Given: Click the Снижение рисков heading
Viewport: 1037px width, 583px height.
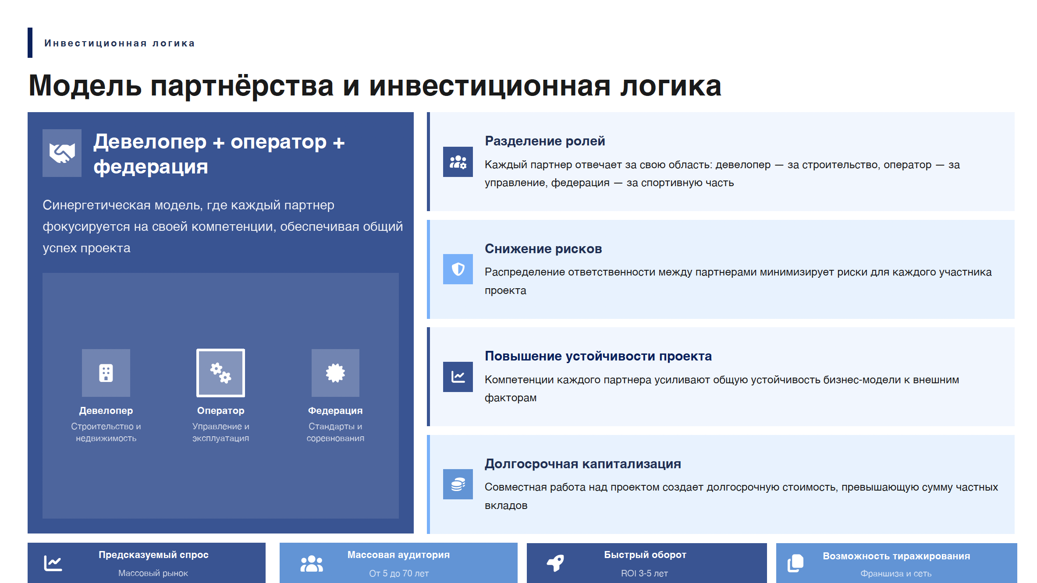Looking at the screenshot, I should (543, 249).
